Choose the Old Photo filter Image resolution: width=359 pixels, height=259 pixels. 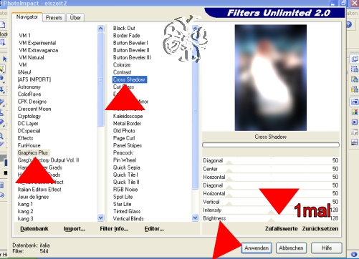pyautogui.click(x=124, y=131)
